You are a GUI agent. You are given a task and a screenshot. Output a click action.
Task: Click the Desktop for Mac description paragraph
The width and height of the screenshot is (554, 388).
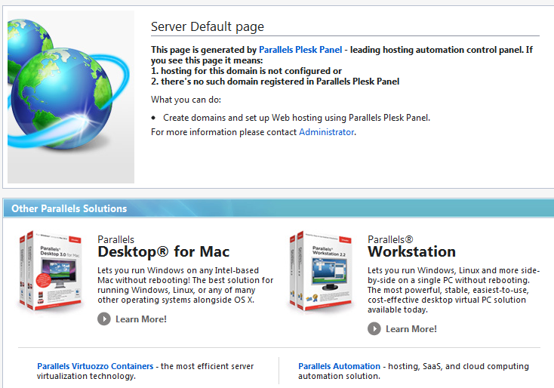click(x=185, y=285)
